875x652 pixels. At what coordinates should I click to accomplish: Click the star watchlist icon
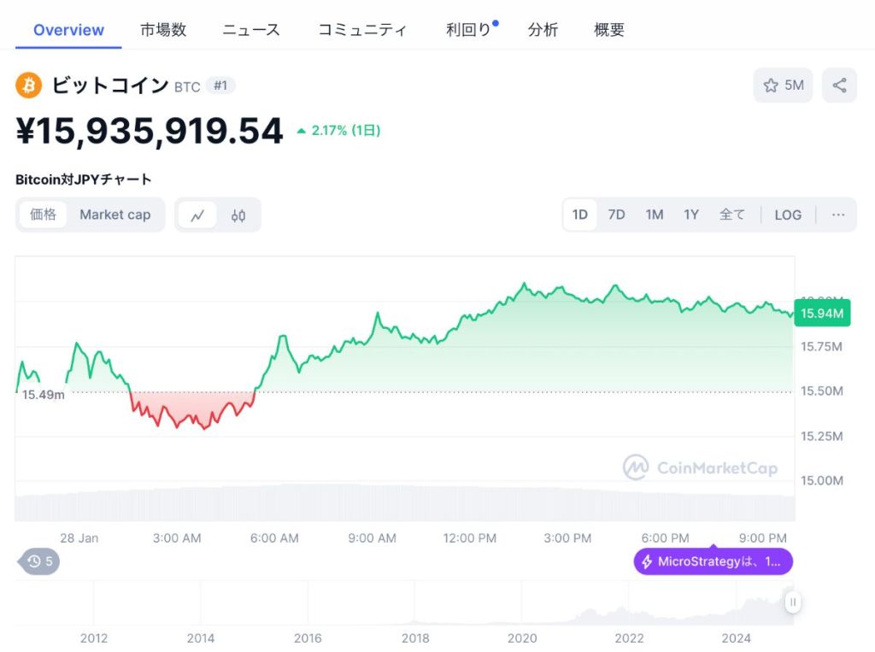[x=771, y=85]
